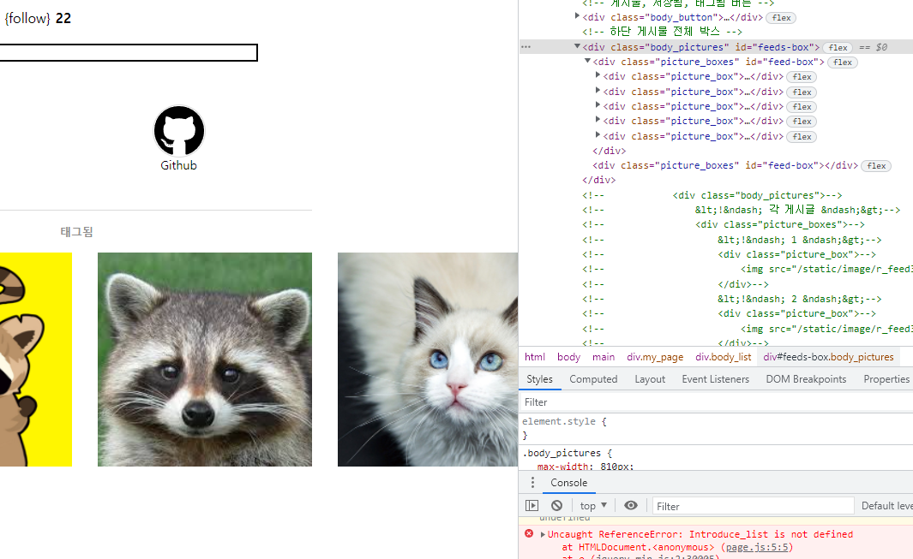Open the DOM Breakpoints tab

click(x=806, y=379)
